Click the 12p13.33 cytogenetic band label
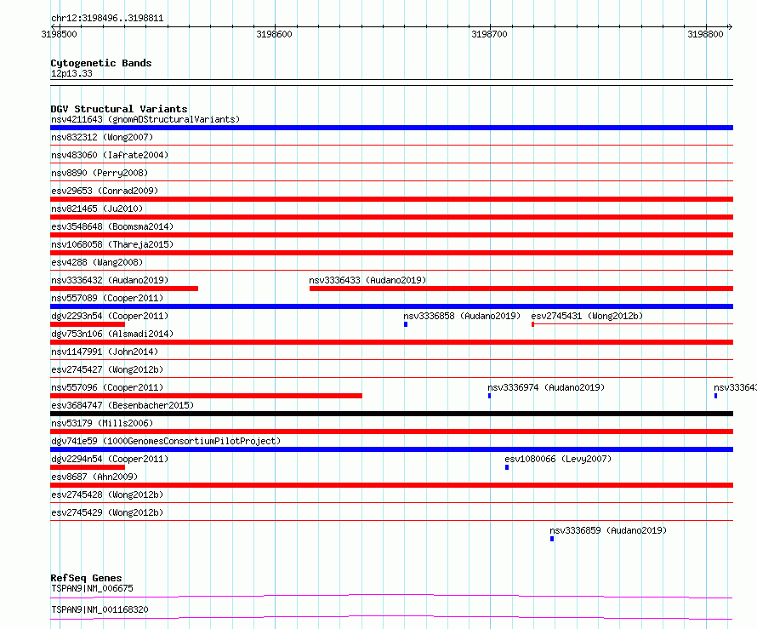This screenshot has height=629, width=757. (x=71, y=73)
